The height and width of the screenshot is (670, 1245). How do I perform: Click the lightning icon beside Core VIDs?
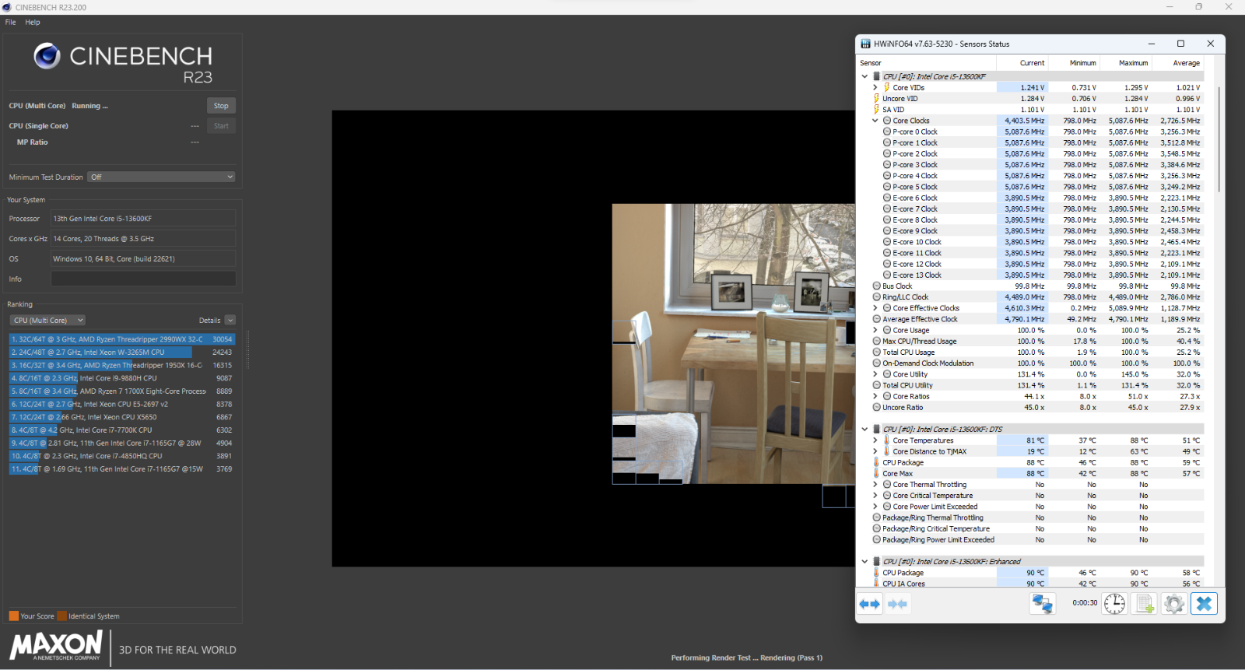click(886, 87)
